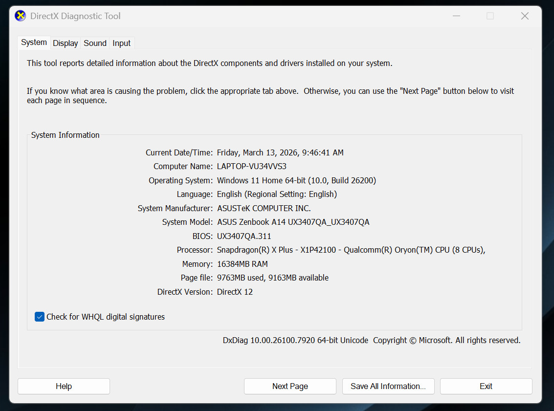Click the Snapdragon X Plus processor value
The height and width of the screenshot is (411, 554).
pos(351,250)
